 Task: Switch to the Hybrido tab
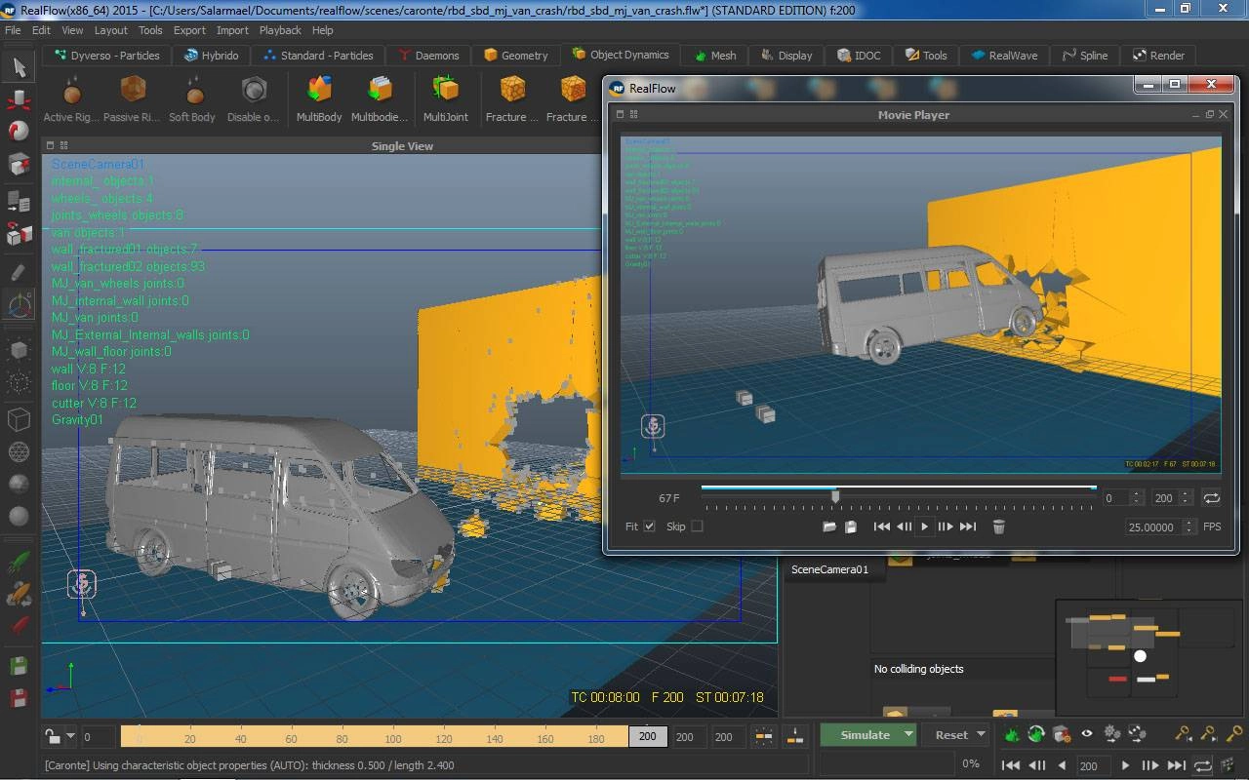coord(211,56)
